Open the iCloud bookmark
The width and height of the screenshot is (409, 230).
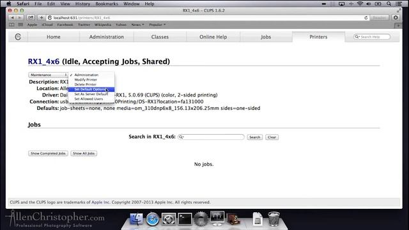47,25
